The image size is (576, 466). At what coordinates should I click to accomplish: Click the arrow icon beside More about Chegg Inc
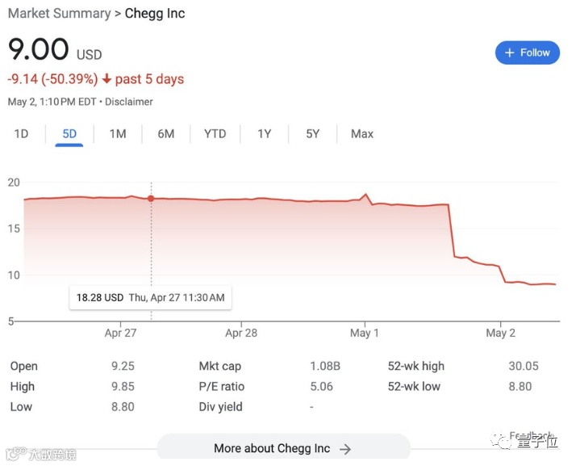click(345, 449)
